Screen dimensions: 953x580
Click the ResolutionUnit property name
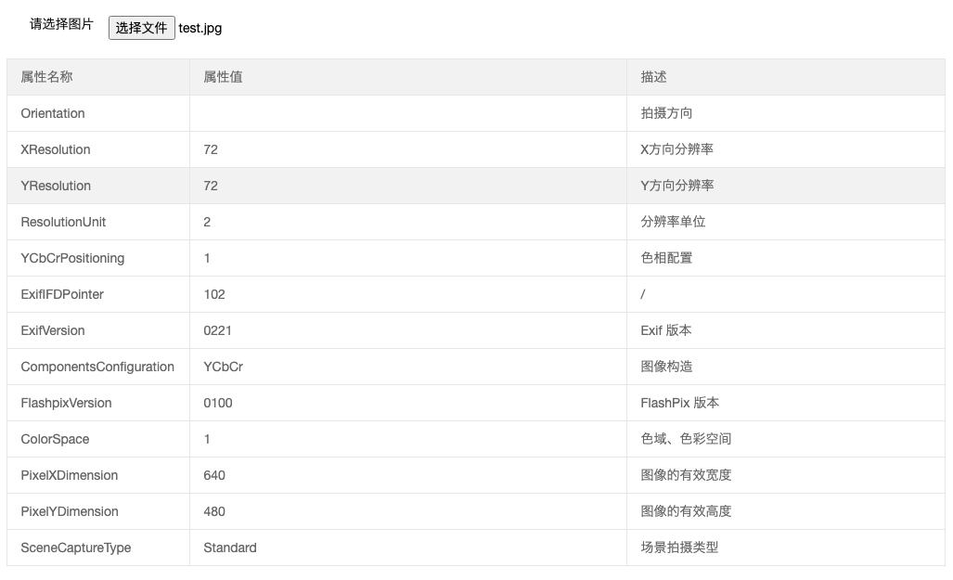(x=63, y=222)
